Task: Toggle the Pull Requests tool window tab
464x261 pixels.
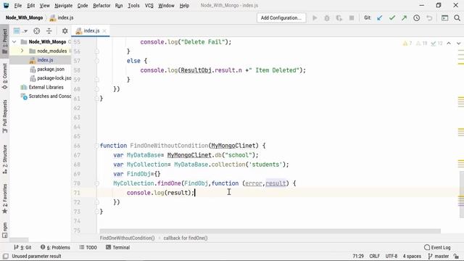Action: tap(5, 116)
